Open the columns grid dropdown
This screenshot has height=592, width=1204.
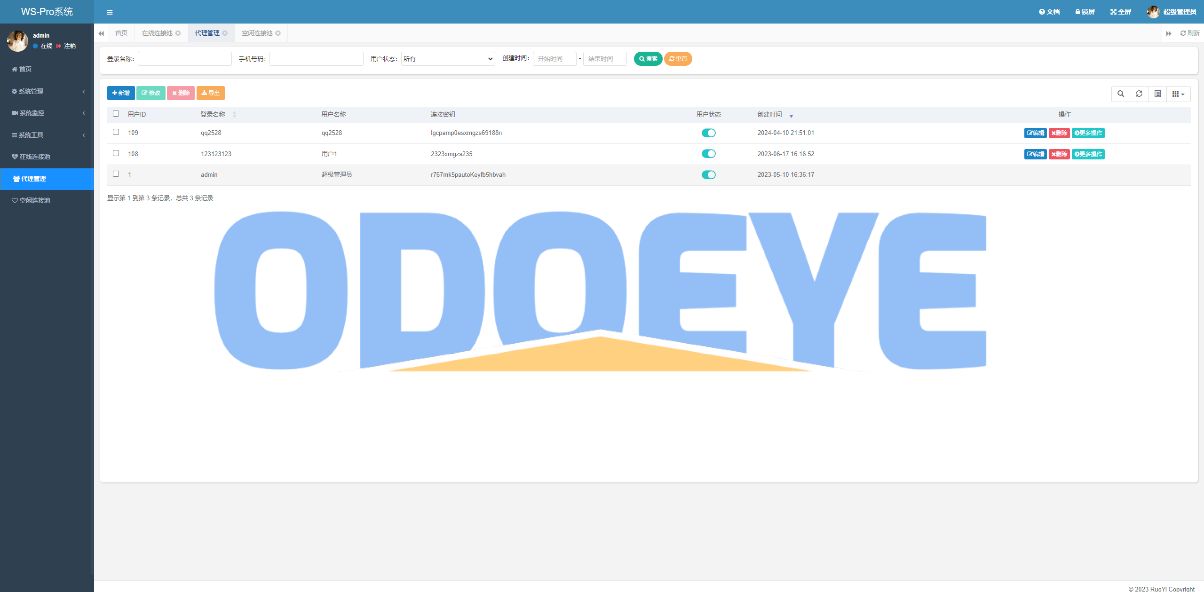[x=1179, y=94]
